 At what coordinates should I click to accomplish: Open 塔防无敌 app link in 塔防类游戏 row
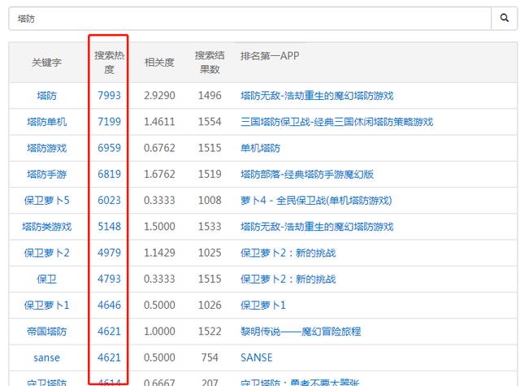(317, 227)
